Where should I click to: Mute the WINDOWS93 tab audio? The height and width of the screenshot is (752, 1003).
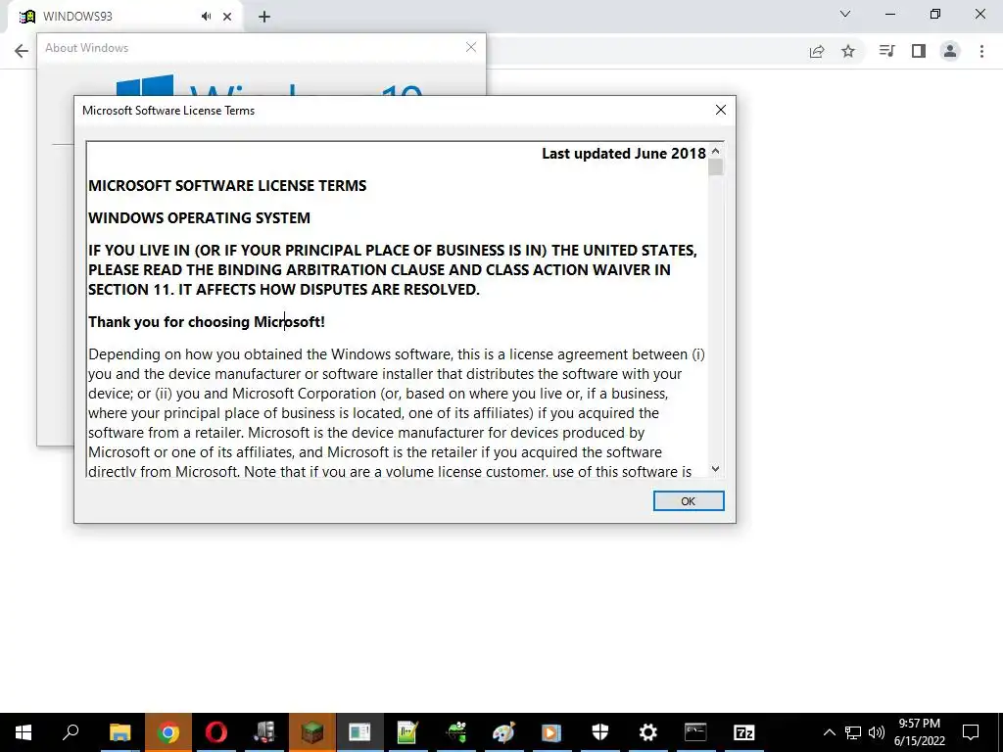[206, 17]
